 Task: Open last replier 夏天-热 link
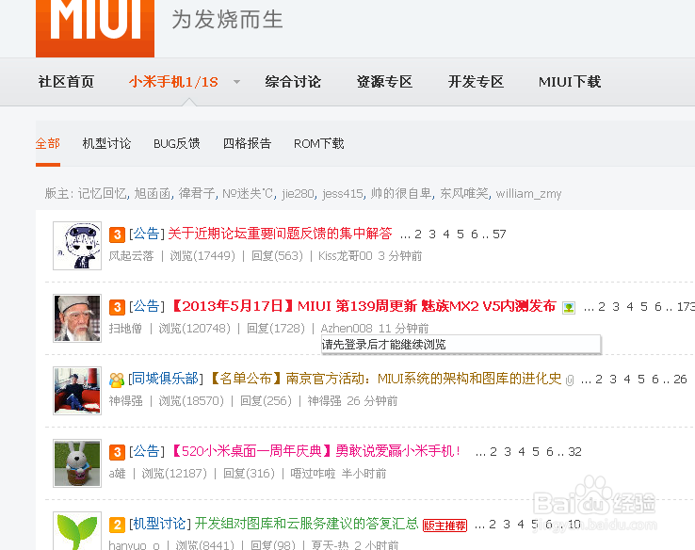click(330, 545)
